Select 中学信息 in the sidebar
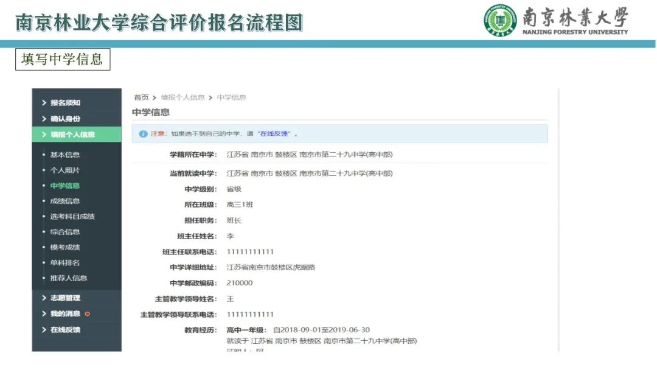Viewport: 657px width, 370px height. tap(65, 186)
